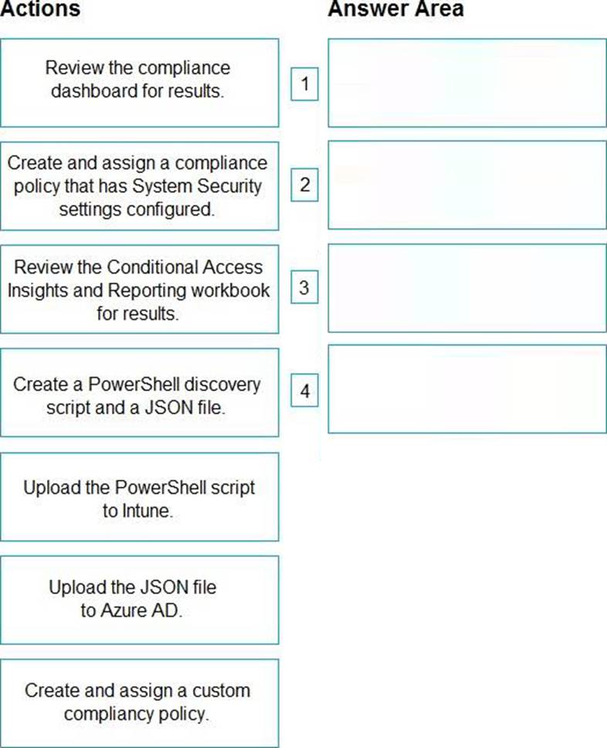This screenshot has width=607, height=748.
Task: Select 'Upload the PowerShell script to Intune' action
Action: (139, 497)
